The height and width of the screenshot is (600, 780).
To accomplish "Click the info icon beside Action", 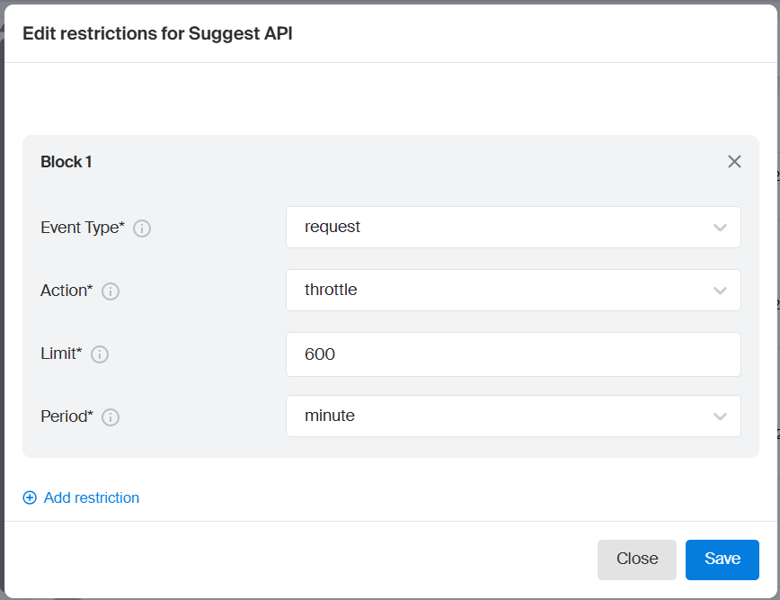I will [111, 291].
